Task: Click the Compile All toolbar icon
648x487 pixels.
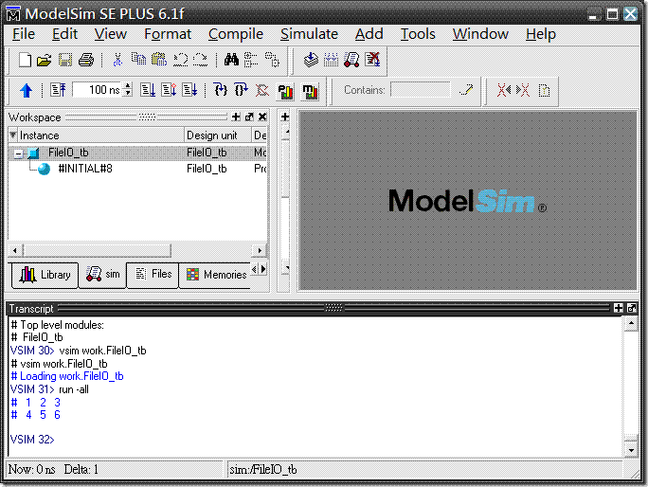Action: 331,60
